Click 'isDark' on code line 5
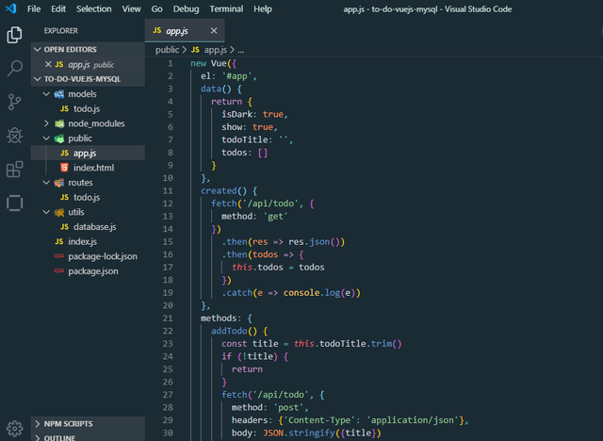Viewport: 603px width, 441px height. pos(236,114)
